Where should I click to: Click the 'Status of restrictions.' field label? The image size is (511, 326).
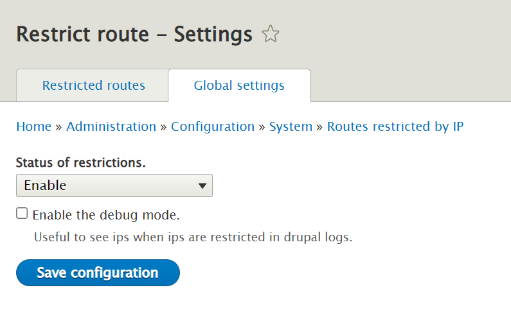[x=80, y=162]
